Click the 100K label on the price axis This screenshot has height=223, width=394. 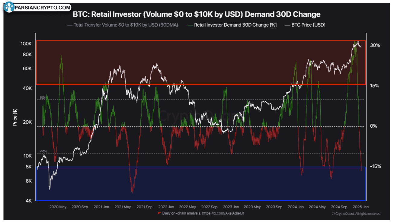pos(26,44)
